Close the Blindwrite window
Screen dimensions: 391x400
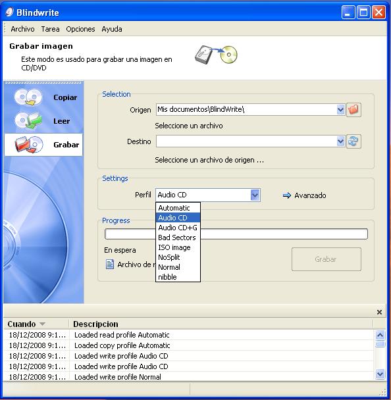(378, 12)
